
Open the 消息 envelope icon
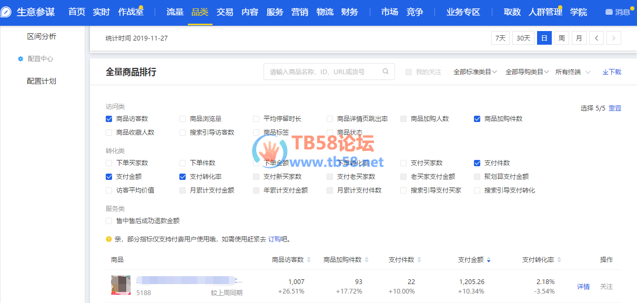pos(609,12)
